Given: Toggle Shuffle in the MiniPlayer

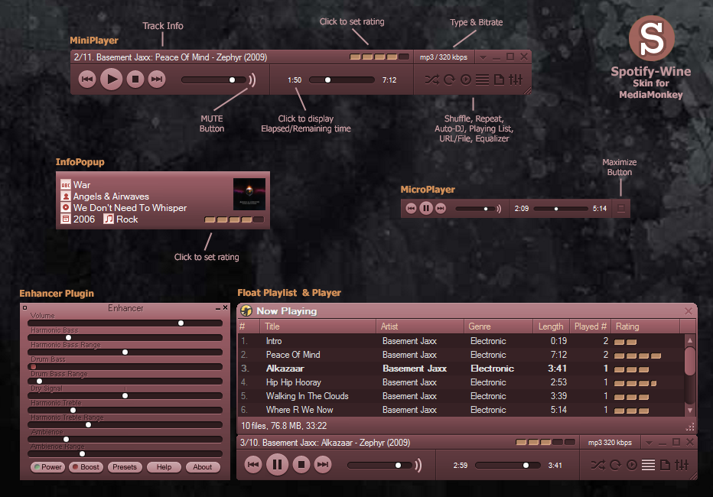Looking at the screenshot, I should tap(431, 80).
